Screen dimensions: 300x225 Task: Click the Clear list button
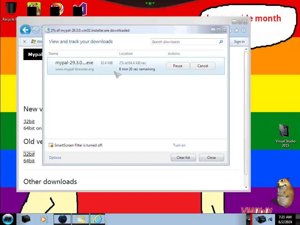click(183, 157)
